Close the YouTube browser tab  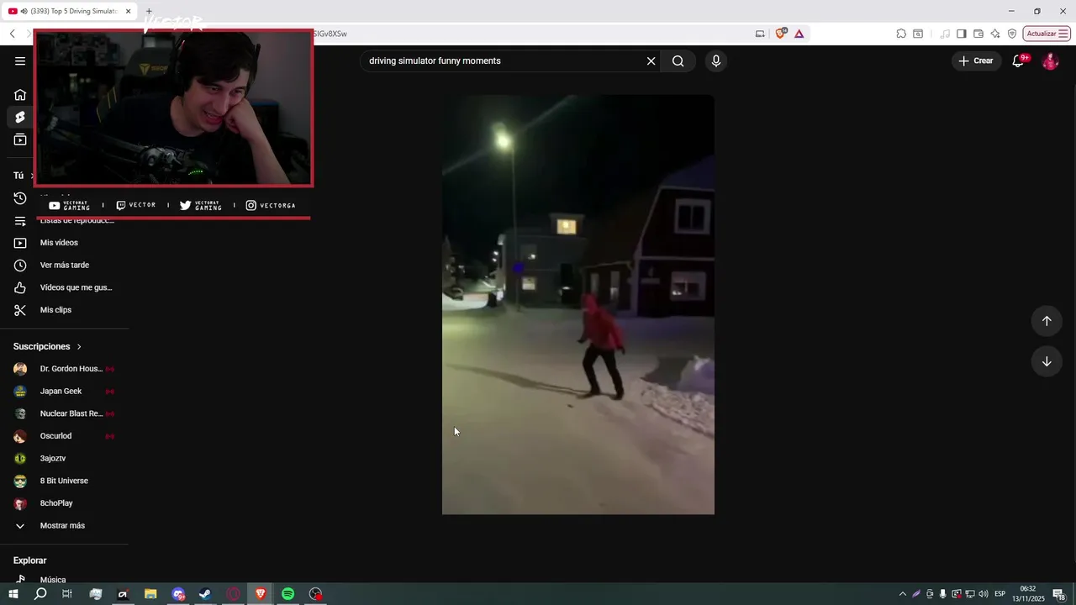pyautogui.click(x=128, y=12)
